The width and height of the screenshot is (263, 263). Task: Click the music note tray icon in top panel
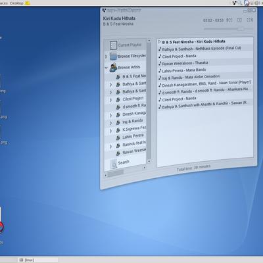pos(234,3)
